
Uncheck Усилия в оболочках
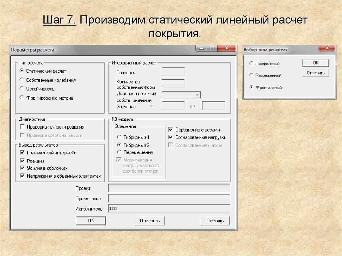tap(22, 168)
